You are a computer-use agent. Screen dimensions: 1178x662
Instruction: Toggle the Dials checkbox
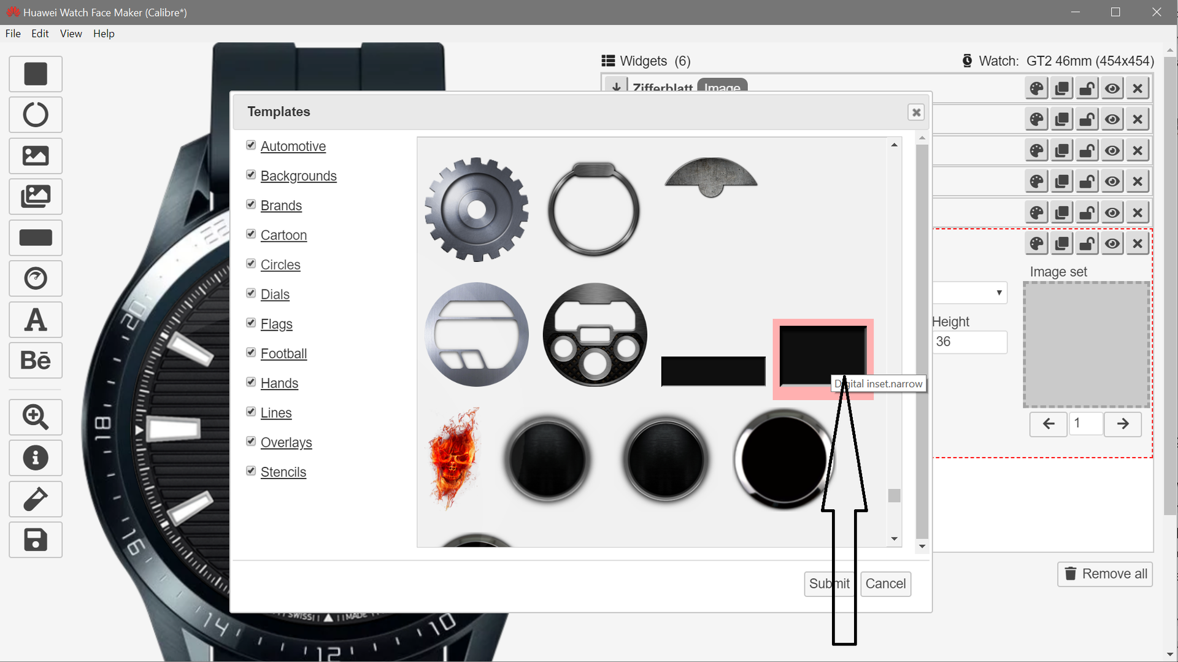[x=251, y=293]
